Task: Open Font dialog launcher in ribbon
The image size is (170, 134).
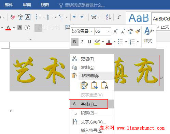Action: [x=30, y=39]
